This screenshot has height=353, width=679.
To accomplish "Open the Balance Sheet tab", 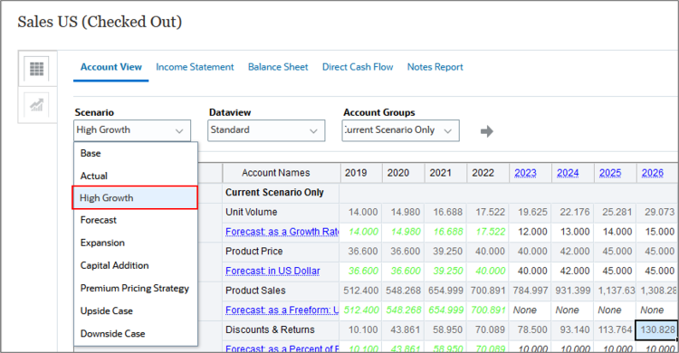I will (278, 67).
